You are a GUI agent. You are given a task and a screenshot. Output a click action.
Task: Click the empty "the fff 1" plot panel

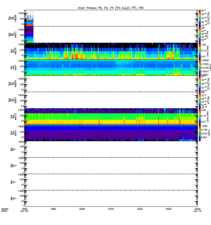[111, 149]
